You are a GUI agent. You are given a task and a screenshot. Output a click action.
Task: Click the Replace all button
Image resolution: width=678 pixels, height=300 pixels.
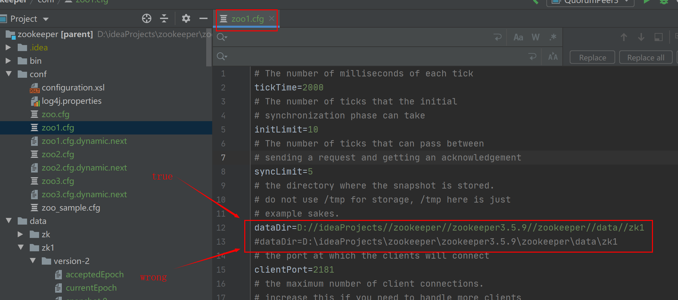pos(646,57)
